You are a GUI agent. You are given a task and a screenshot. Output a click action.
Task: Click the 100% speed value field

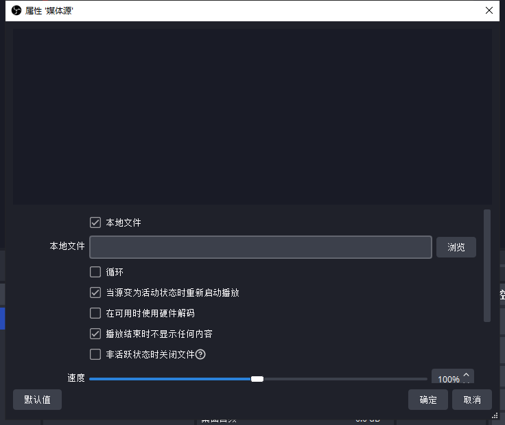[x=447, y=379]
